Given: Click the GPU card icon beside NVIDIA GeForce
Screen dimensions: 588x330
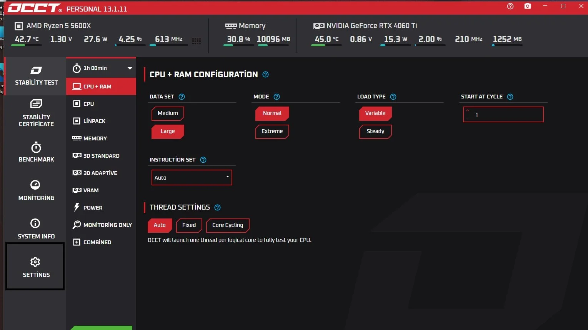Looking at the screenshot, I should 318,26.
